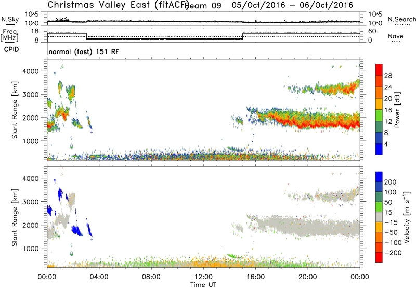Click the 'N.Sky' axis label

coord(10,19)
